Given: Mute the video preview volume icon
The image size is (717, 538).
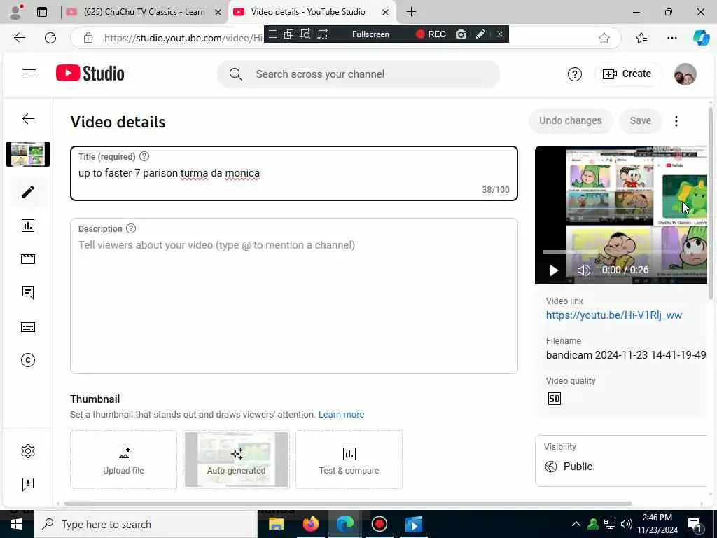Looking at the screenshot, I should [x=583, y=270].
